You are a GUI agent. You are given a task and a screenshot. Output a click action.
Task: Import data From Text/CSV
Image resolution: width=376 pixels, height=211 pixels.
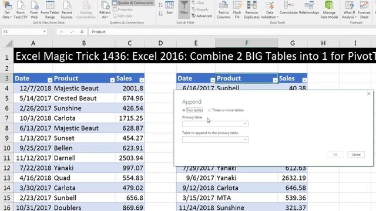coord(21,10)
